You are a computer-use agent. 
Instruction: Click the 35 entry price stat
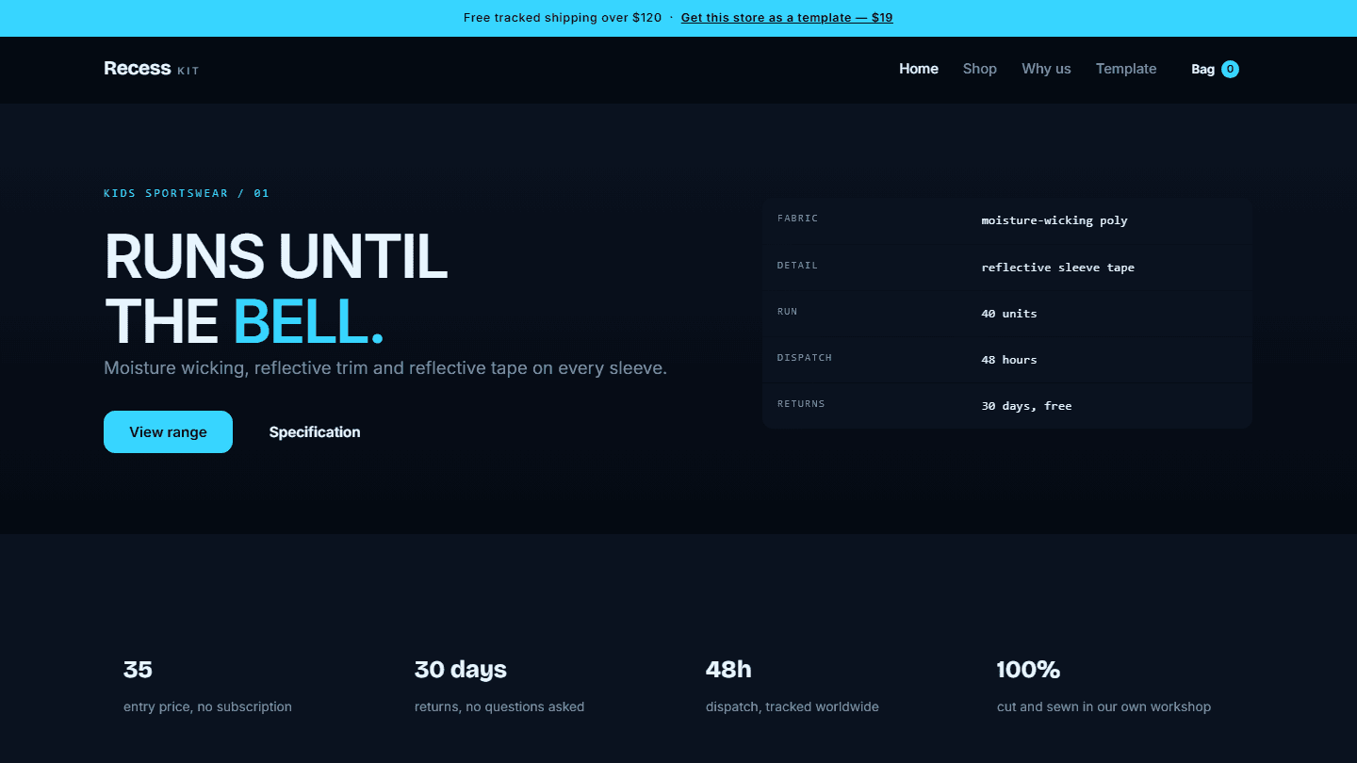(x=207, y=687)
